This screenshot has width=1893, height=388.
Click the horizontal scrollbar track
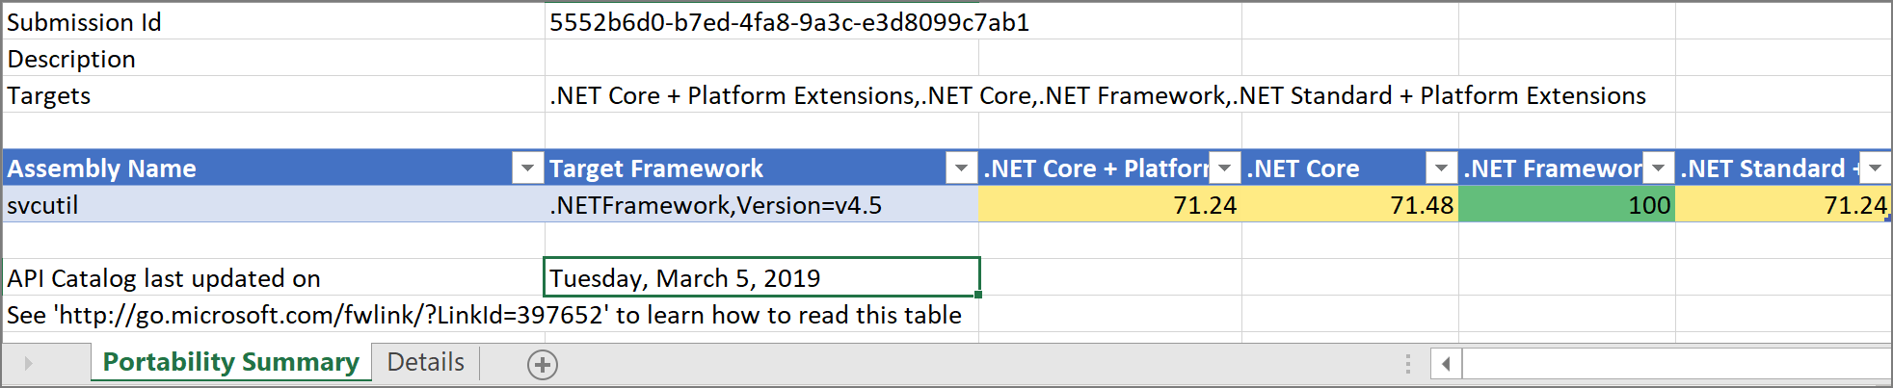(x=1677, y=364)
